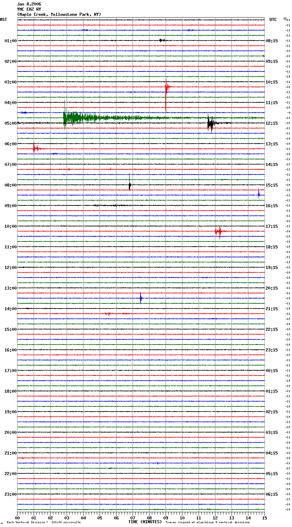The width and height of the screenshot is (292, 527).
Task: Click the 'MST' timezone label
Action: [x=3, y=20]
